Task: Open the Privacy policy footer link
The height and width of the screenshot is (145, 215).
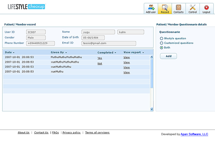Action: click(x=72, y=132)
